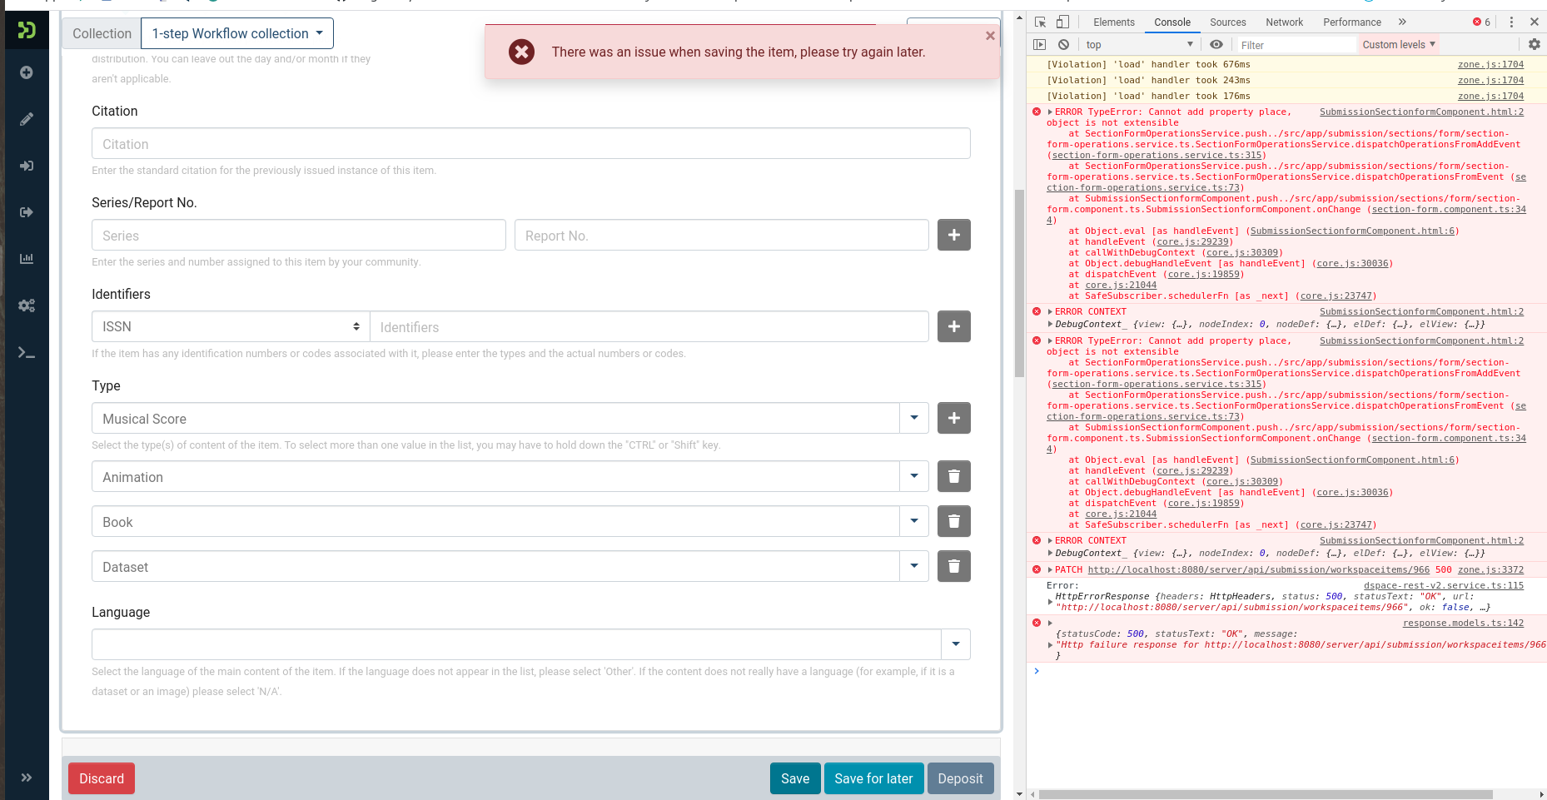Open the Edit pencil sidebar menu
The width and height of the screenshot is (1547, 800).
point(27,119)
